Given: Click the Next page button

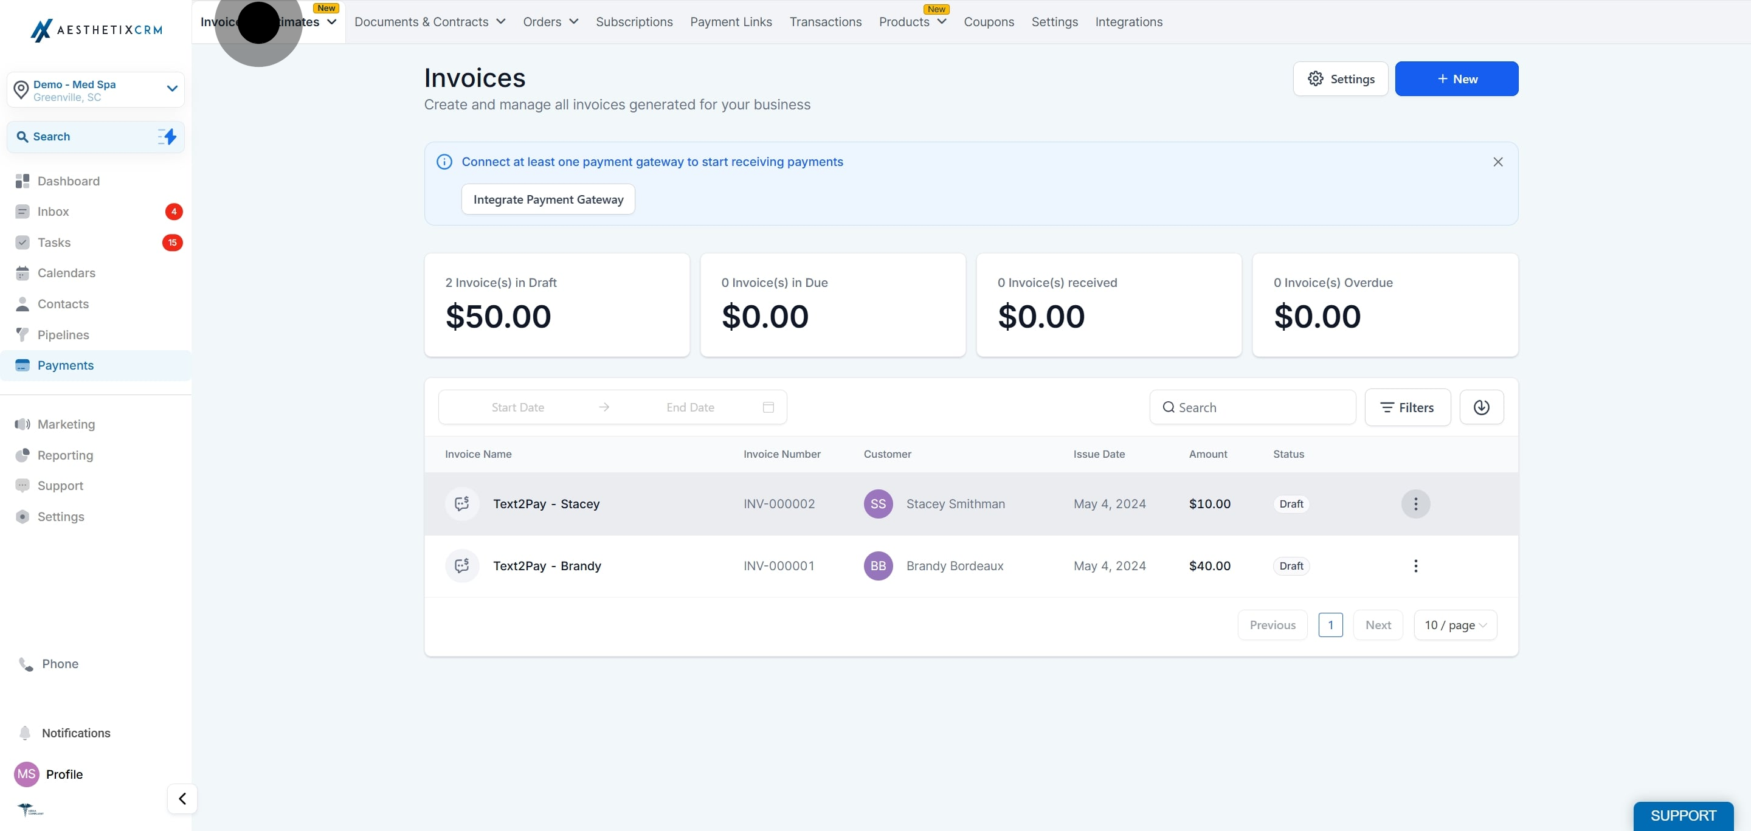Looking at the screenshot, I should click(x=1378, y=625).
